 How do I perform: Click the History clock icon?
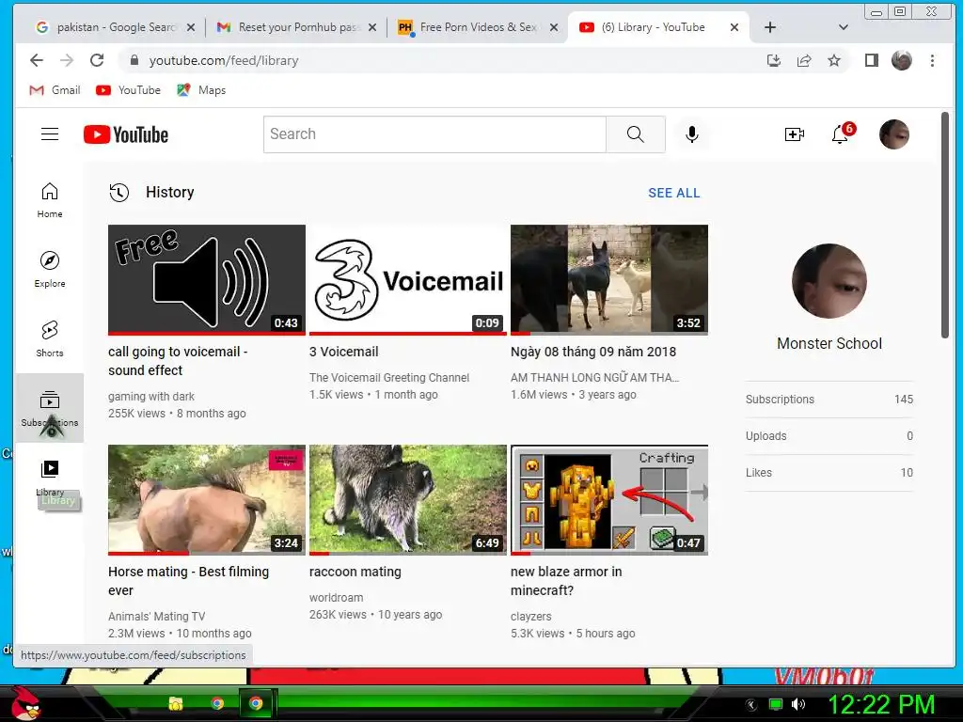coord(119,192)
